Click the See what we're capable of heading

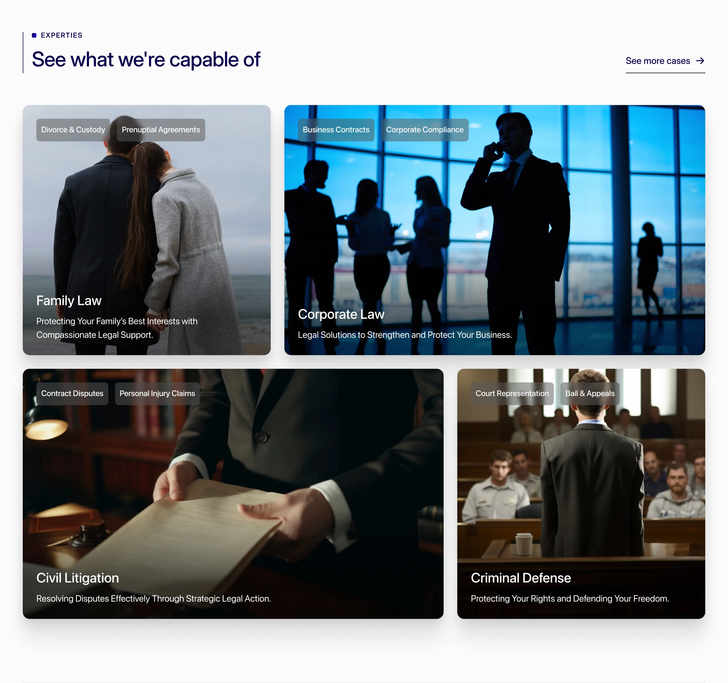click(x=146, y=60)
